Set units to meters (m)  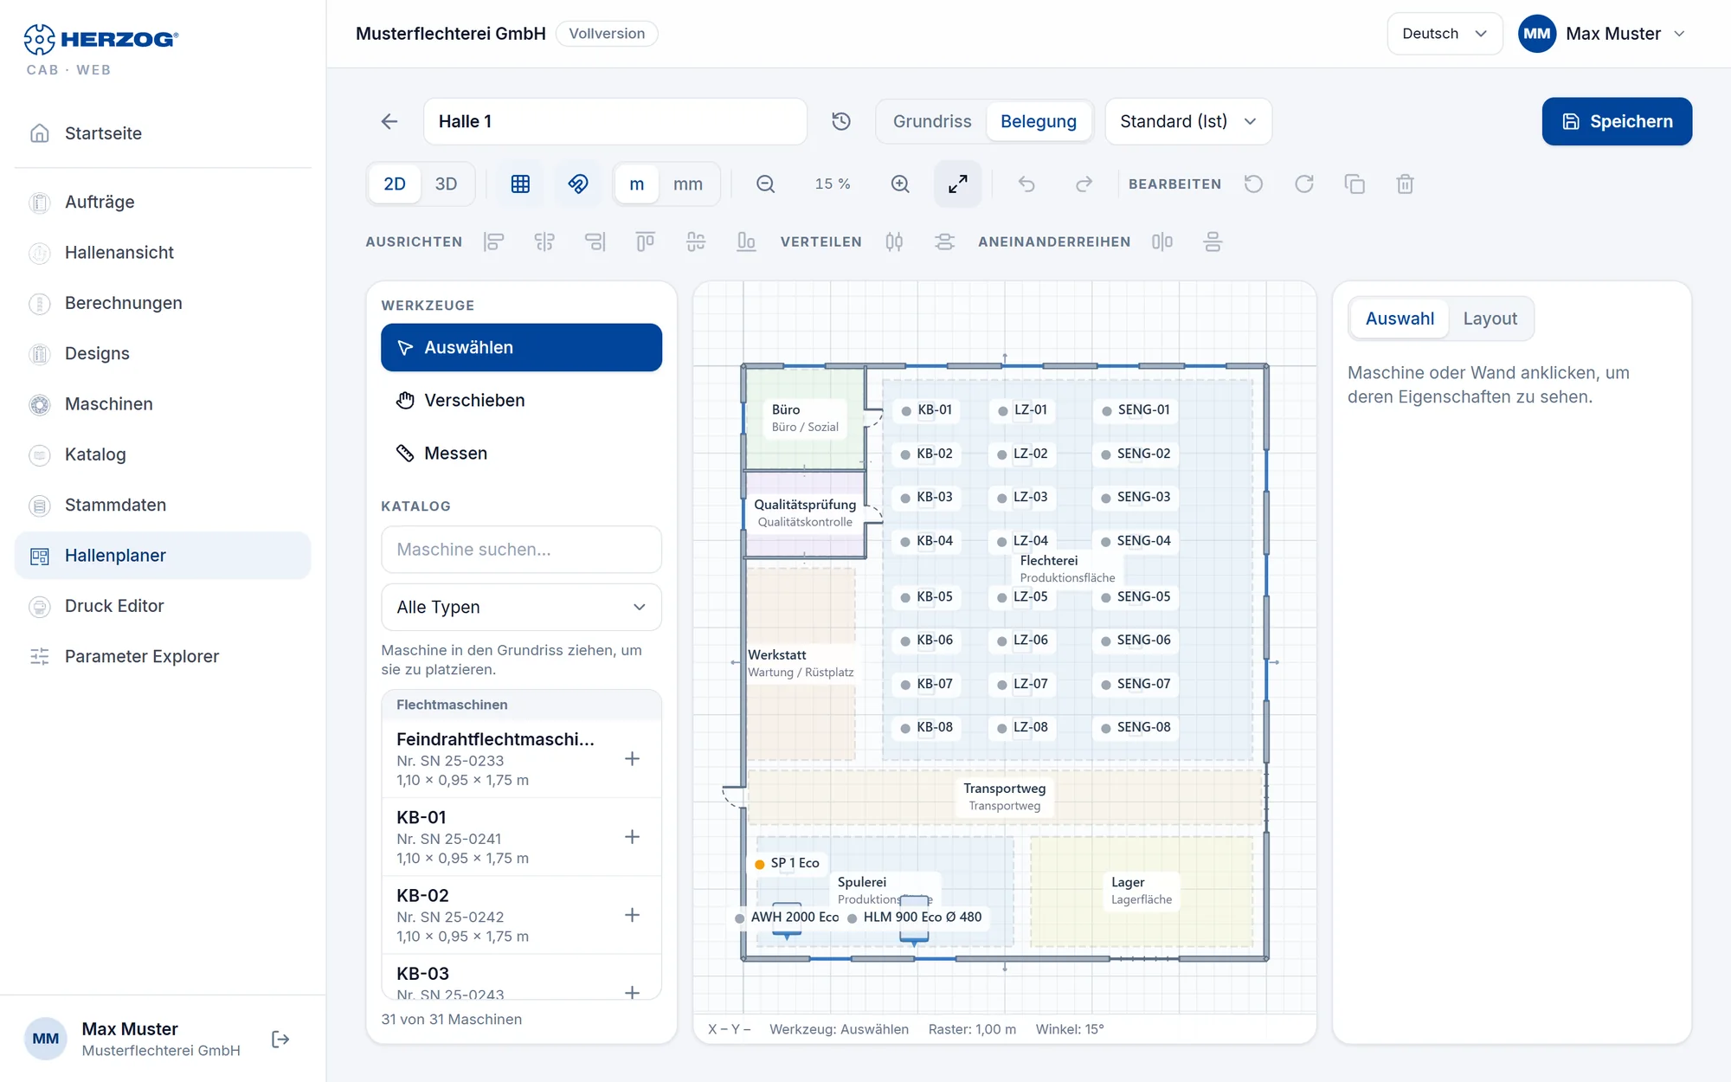[x=637, y=184]
